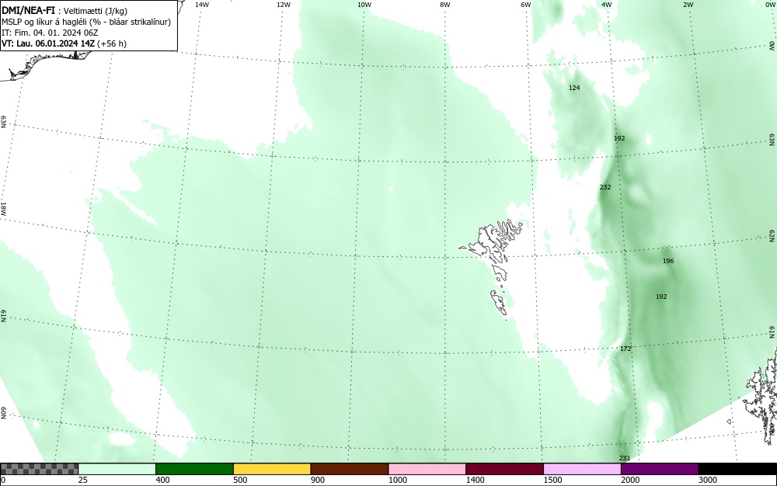Screen dimensions: 777x486
Task: Click the brown 900–1000 legend swatch
Action: pyautogui.click(x=350, y=469)
